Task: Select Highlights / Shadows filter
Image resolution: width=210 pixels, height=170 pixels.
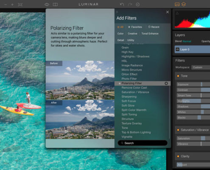Action: 135,57
